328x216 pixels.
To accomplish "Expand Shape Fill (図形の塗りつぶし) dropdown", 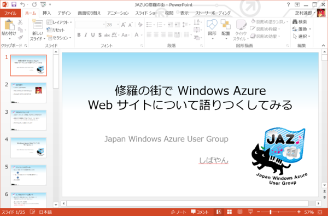I will (x=287, y=21).
